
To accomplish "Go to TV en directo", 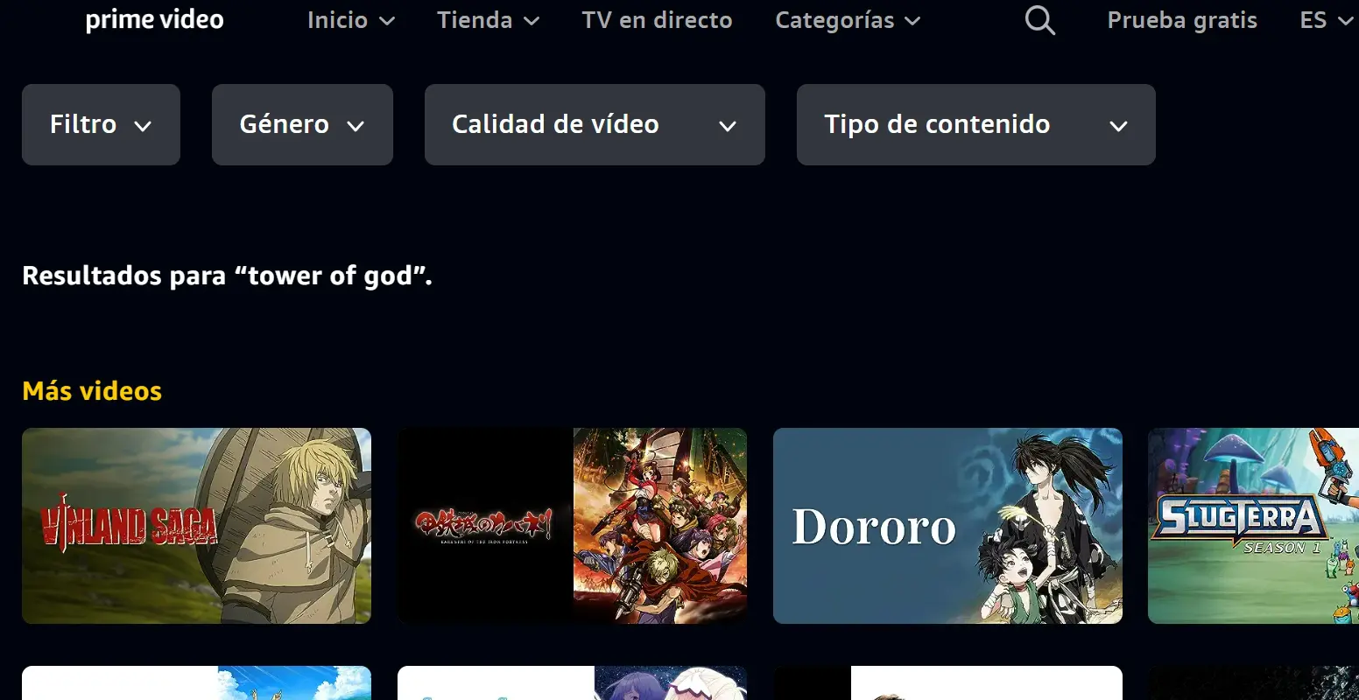I will point(657,20).
